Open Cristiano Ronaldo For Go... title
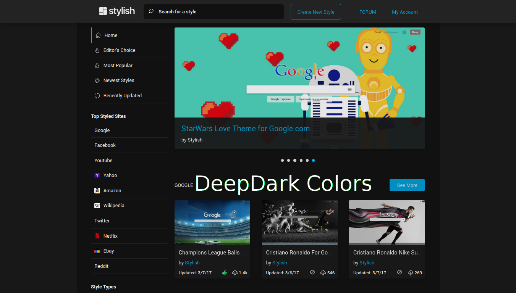 pyautogui.click(x=299, y=253)
